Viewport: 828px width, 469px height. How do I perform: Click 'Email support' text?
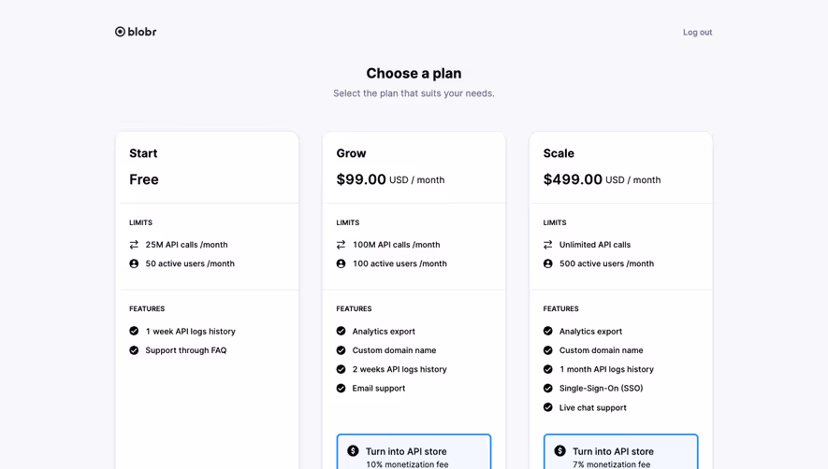pyautogui.click(x=379, y=389)
